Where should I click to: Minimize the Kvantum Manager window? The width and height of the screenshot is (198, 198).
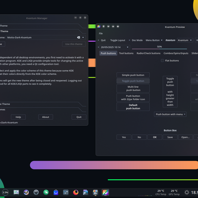(75, 18)
